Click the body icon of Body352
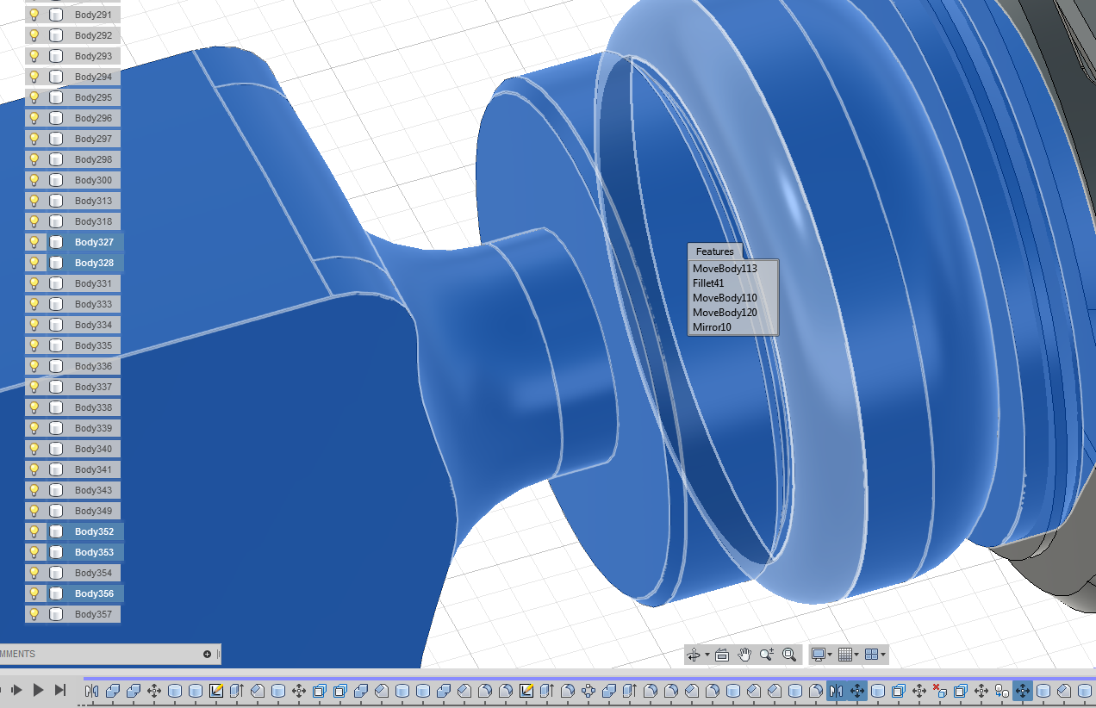This screenshot has height=708, width=1096. click(56, 531)
